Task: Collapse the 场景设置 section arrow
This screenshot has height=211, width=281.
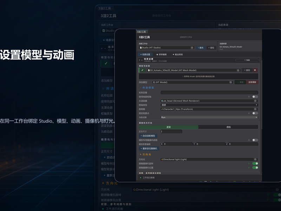Action: click(x=139, y=60)
